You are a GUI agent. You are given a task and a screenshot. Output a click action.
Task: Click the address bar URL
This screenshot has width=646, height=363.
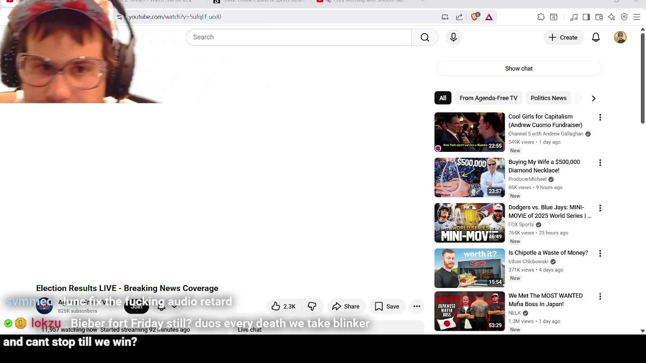(175, 17)
